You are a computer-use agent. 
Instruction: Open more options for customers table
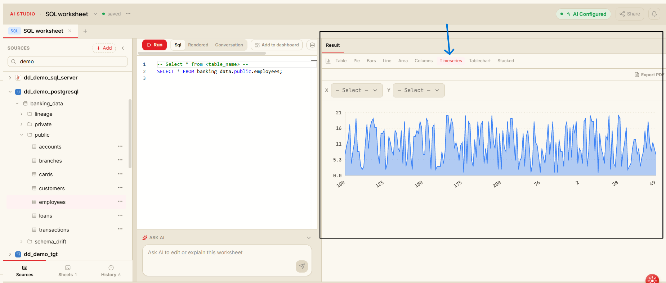(120, 188)
